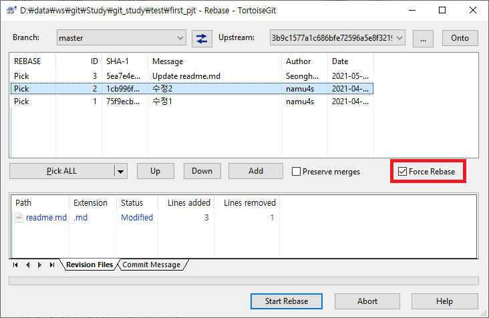The height and width of the screenshot is (318, 489).
Task: Open the Branch dropdown showing master
Action: (x=121, y=38)
